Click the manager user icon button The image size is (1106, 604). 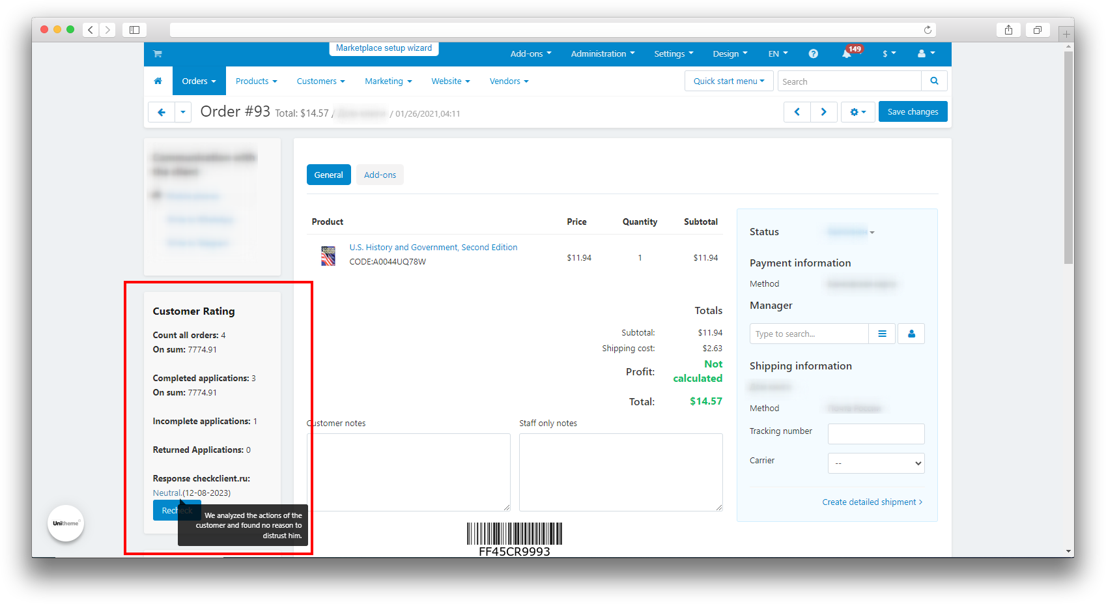(911, 334)
